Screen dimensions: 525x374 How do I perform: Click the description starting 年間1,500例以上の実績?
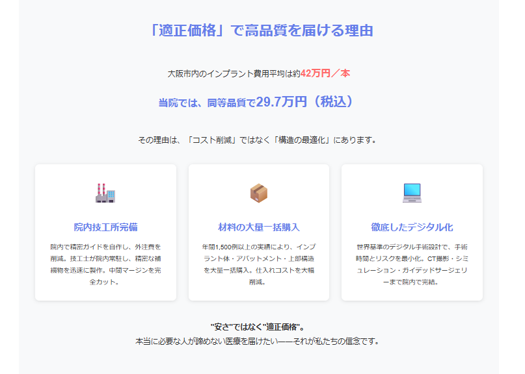[259, 264]
